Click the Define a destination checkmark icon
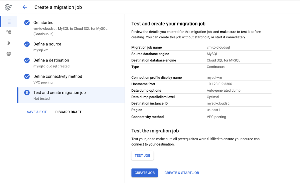The image size is (300, 183). pos(27,60)
